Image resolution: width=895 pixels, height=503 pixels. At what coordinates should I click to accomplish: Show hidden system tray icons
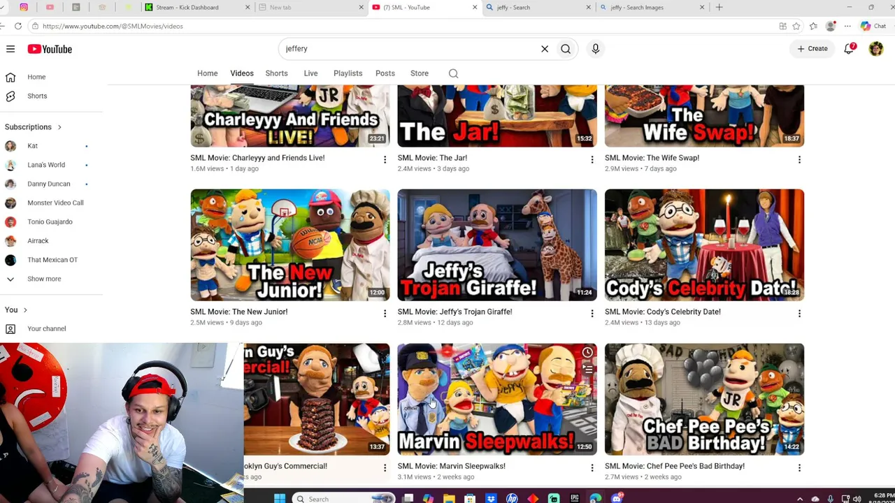pyautogui.click(x=800, y=499)
